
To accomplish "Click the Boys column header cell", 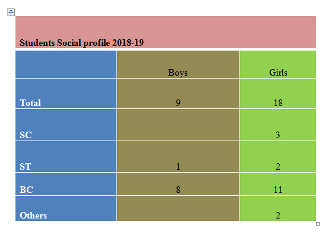I will [x=178, y=64].
